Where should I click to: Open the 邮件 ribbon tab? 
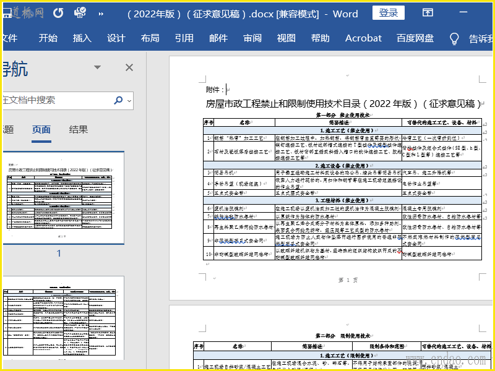click(218, 38)
